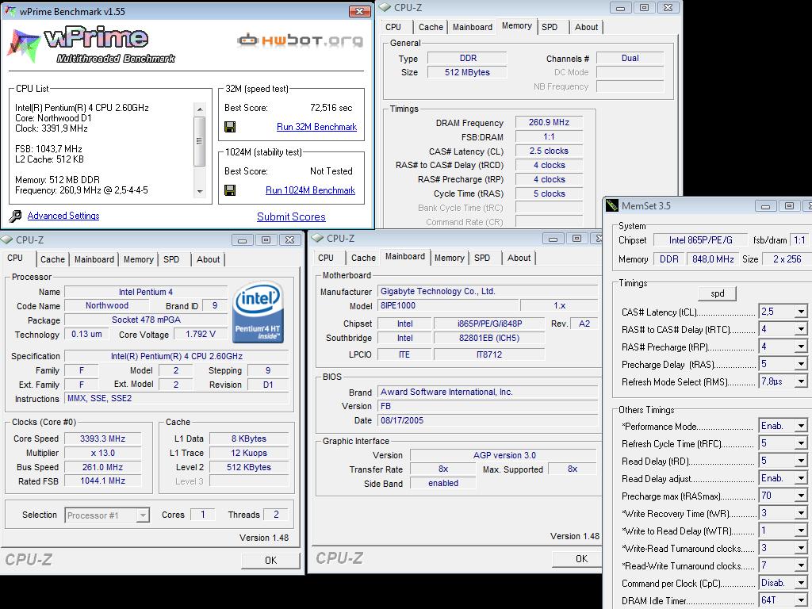
Task: Open Memory tab in CPU-Z processor window
Action: (138, 259)
